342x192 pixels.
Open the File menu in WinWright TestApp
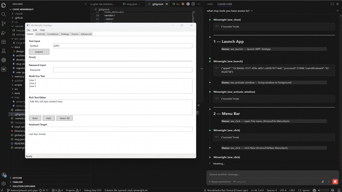[28, 30]
